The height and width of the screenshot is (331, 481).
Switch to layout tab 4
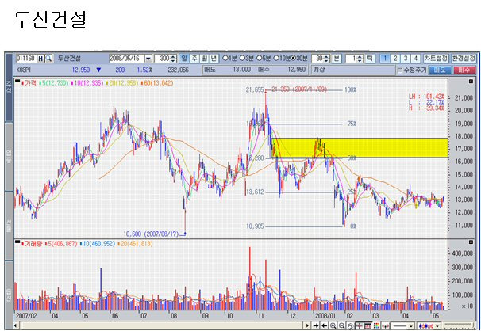pyautogui.click(x=416, y=58)
